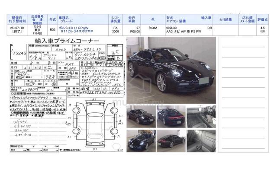Click the ポルシェ911CP4W car name
Image resolution: width=277 pixels, height=181 pixels.
click(74, 28)
